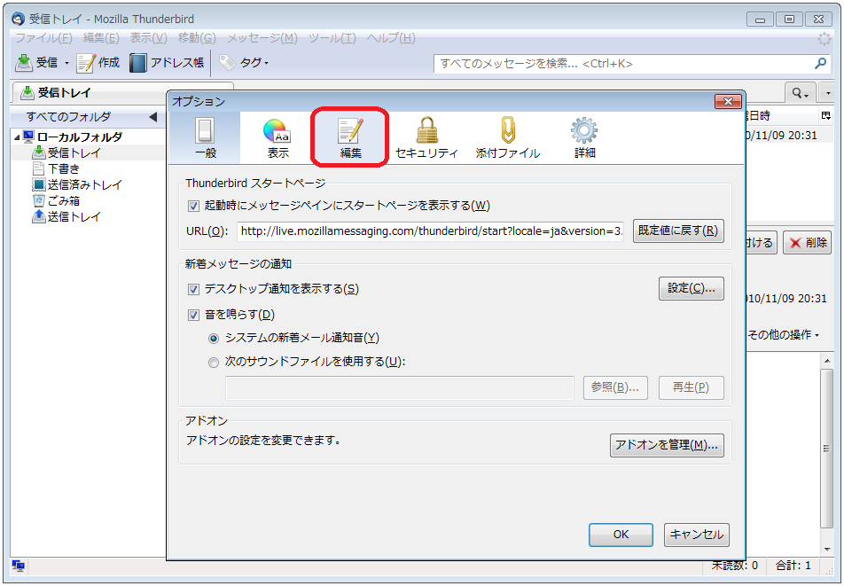
Task: Click 再生(P) play button
Action: pyautogui.click(x=692, y=387)
